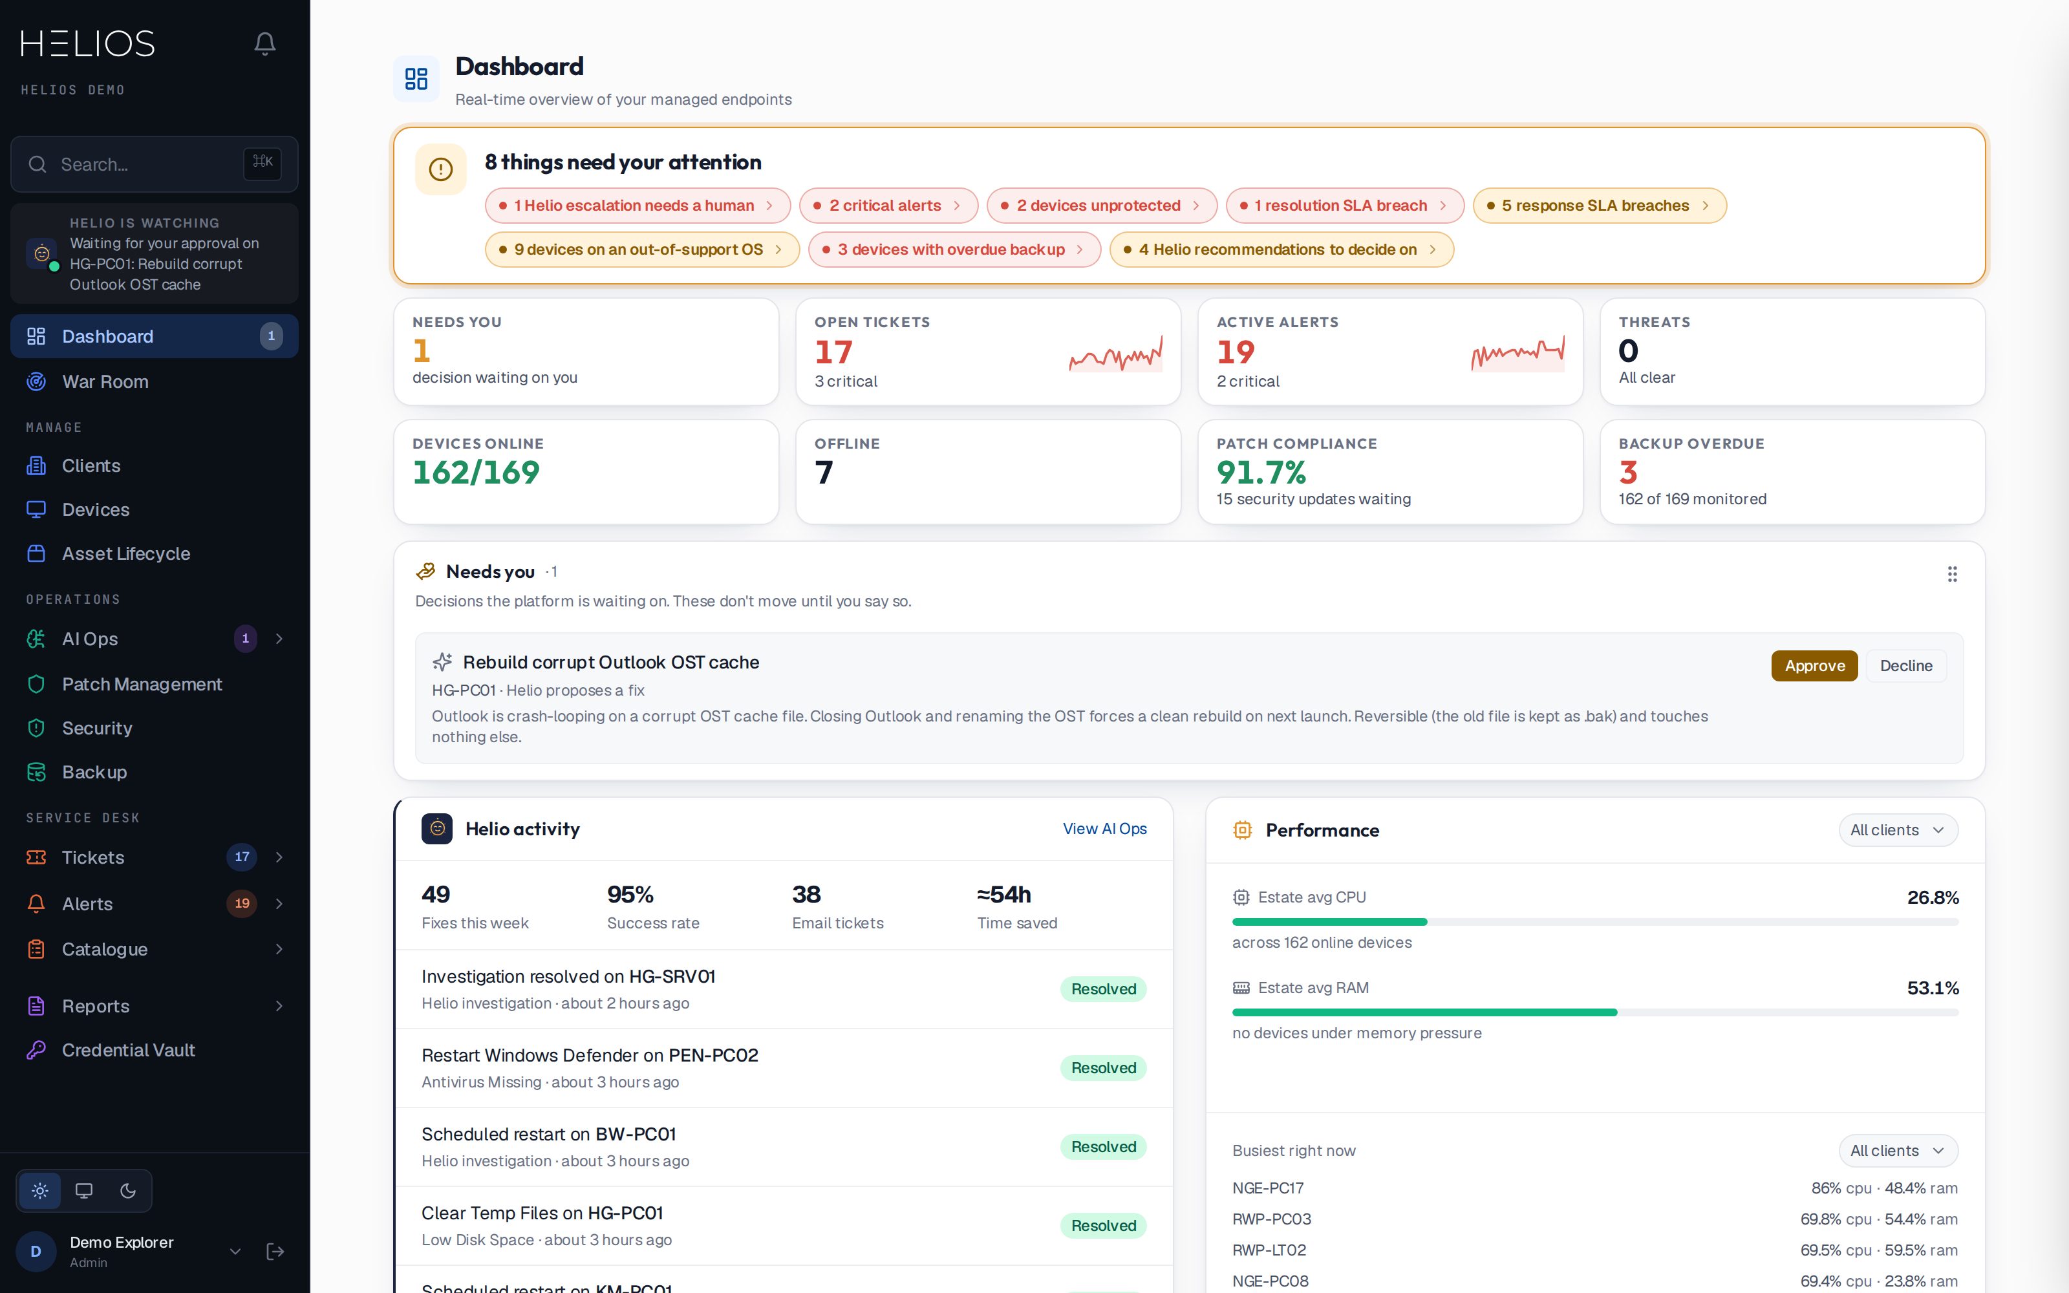Expand the Alerts submenu
The image size is (2069, 1293).
click(x=279, y=904)
